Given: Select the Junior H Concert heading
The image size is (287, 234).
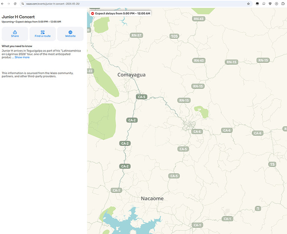Looking at the screenshot, I should coord(18,17).
